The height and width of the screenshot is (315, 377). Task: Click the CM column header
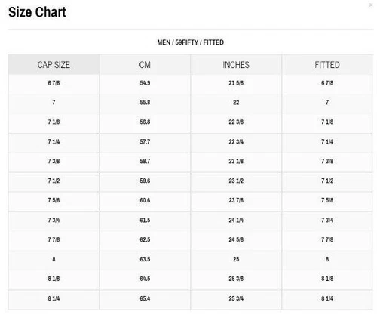point(145,65)
